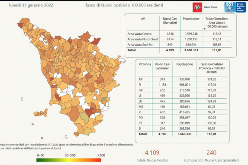Select the Area Vasta Sud-Est row
The height and width of the screenshot is (165, 248).
[179, 45]
